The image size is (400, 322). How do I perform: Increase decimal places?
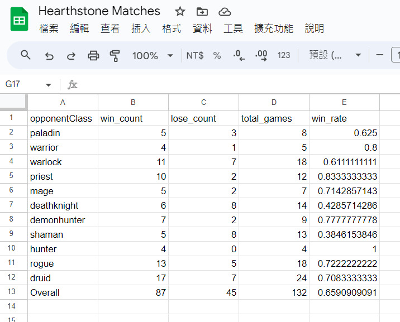(x=261, y=55)
